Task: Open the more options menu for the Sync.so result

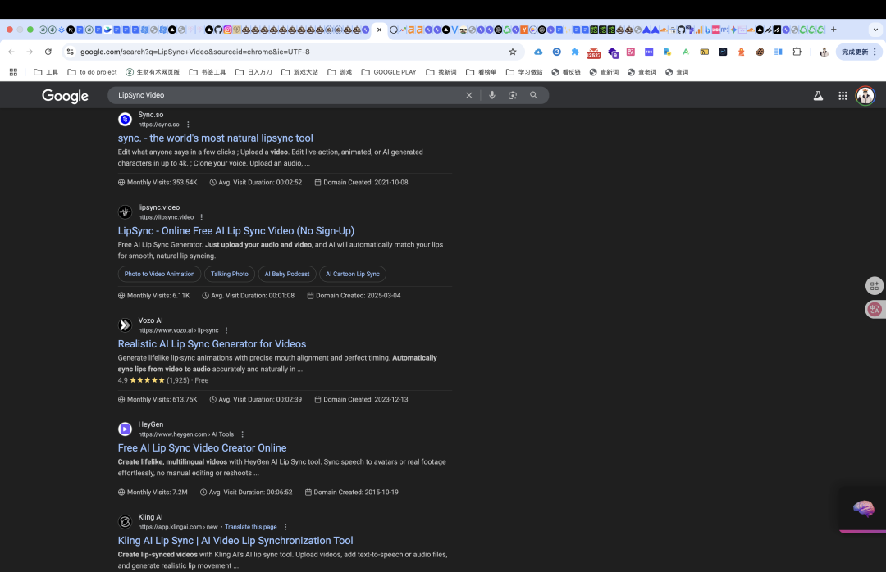Action: click(x=188, y=125)
